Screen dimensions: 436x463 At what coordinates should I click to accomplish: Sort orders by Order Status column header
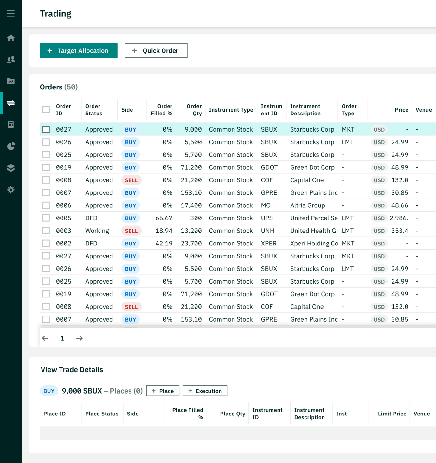94,110
